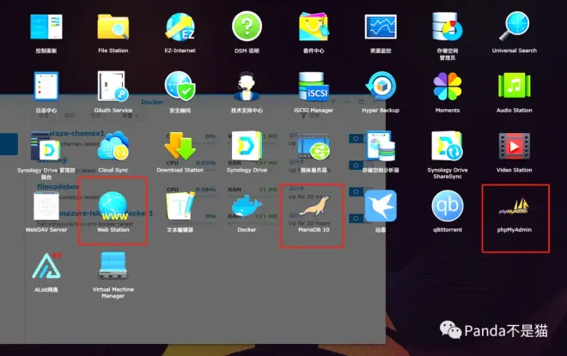Launch OAuth Service

(113, 87)
